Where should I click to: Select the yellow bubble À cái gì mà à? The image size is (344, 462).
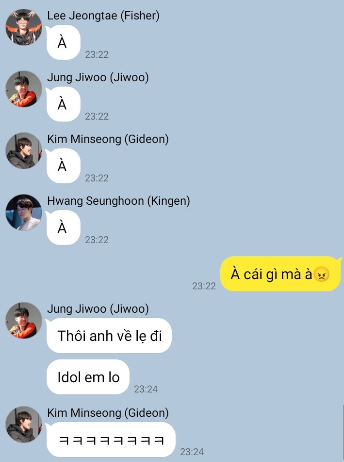click(x=281, y=274)
